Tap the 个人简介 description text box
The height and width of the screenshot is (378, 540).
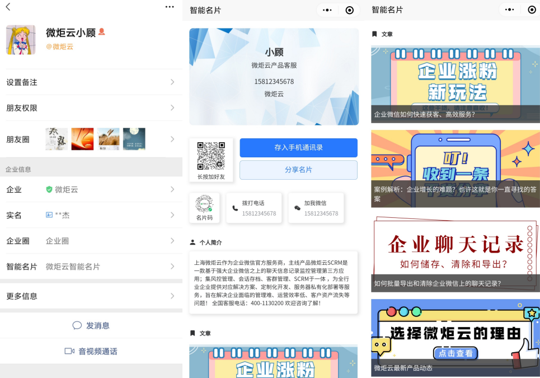coord(274,283)
